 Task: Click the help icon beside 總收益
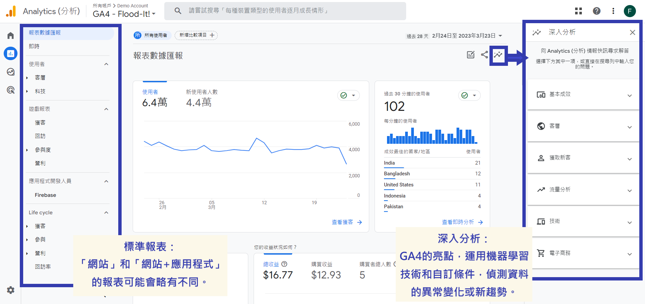pos(284,264)
